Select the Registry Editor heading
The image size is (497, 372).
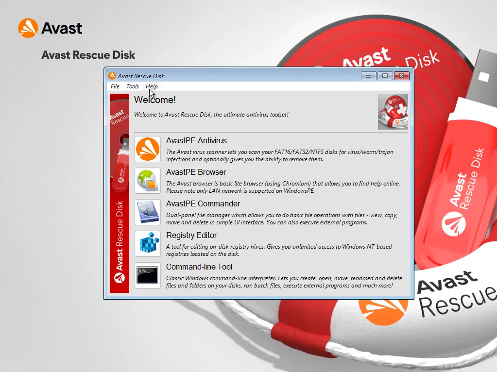point(191,235)
